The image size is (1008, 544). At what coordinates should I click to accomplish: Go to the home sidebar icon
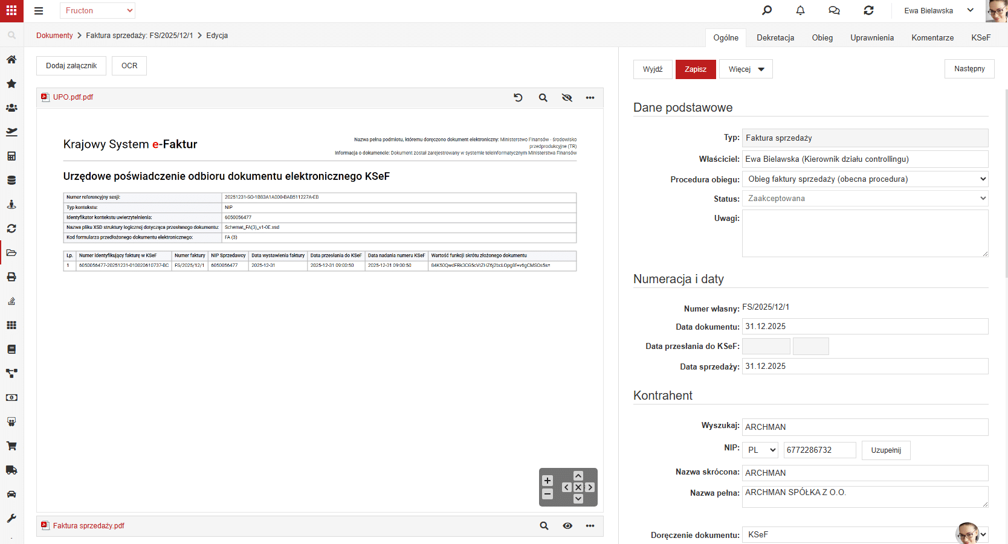click(x=11, y=59)
